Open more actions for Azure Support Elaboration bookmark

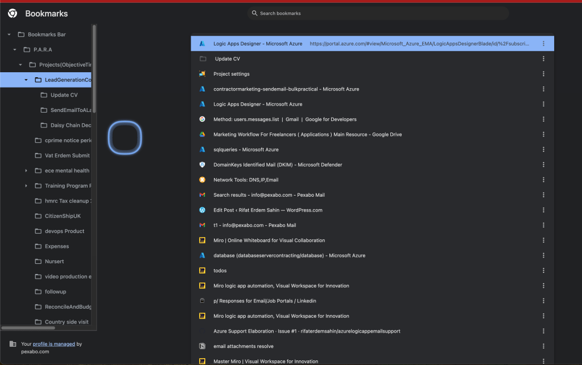tap(543, 331)
